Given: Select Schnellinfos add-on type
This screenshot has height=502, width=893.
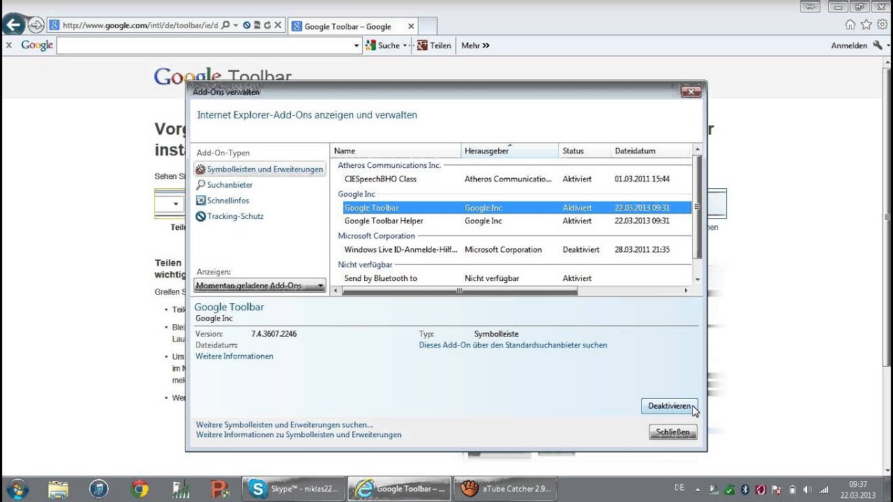Looking at the screenshot, I should pos(222,201).
